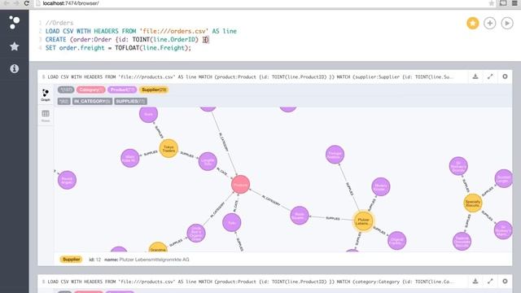Open the Information icon in the sidebar
This screenshot has width=521, height=293.
(x=15, y=68)
